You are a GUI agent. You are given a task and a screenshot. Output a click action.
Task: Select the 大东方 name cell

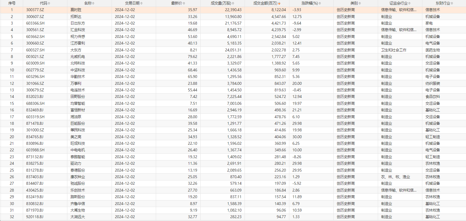click(x=76, y=50)
